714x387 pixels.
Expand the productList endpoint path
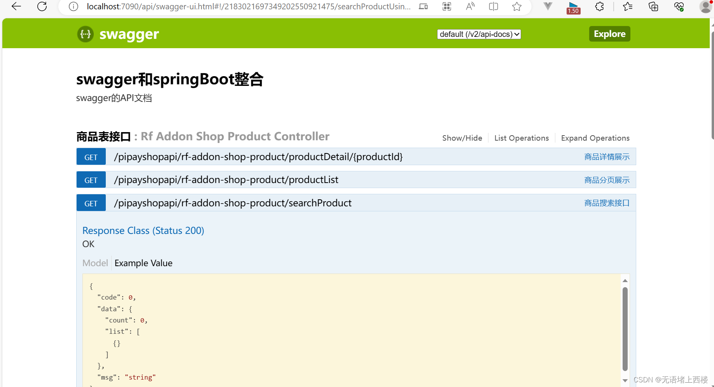pos(226,180)
